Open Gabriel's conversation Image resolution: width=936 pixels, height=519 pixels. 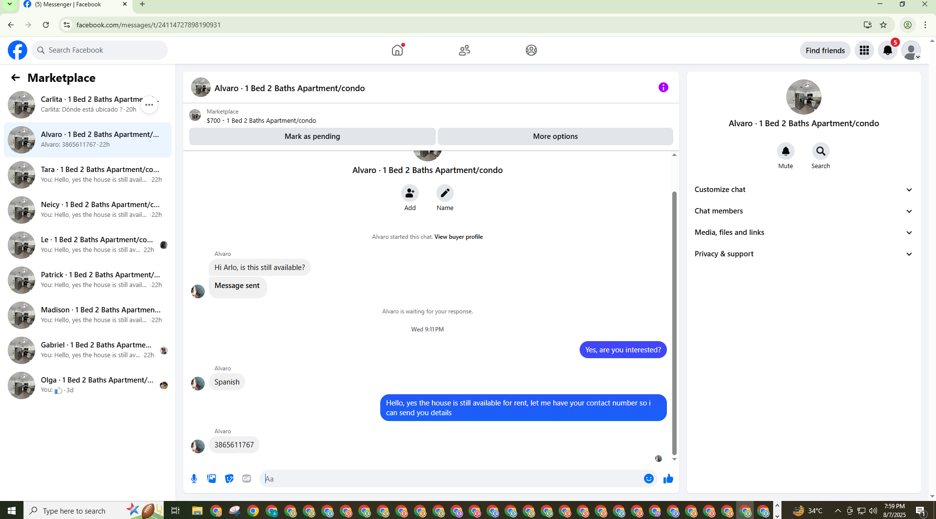[x=88, y=350]
